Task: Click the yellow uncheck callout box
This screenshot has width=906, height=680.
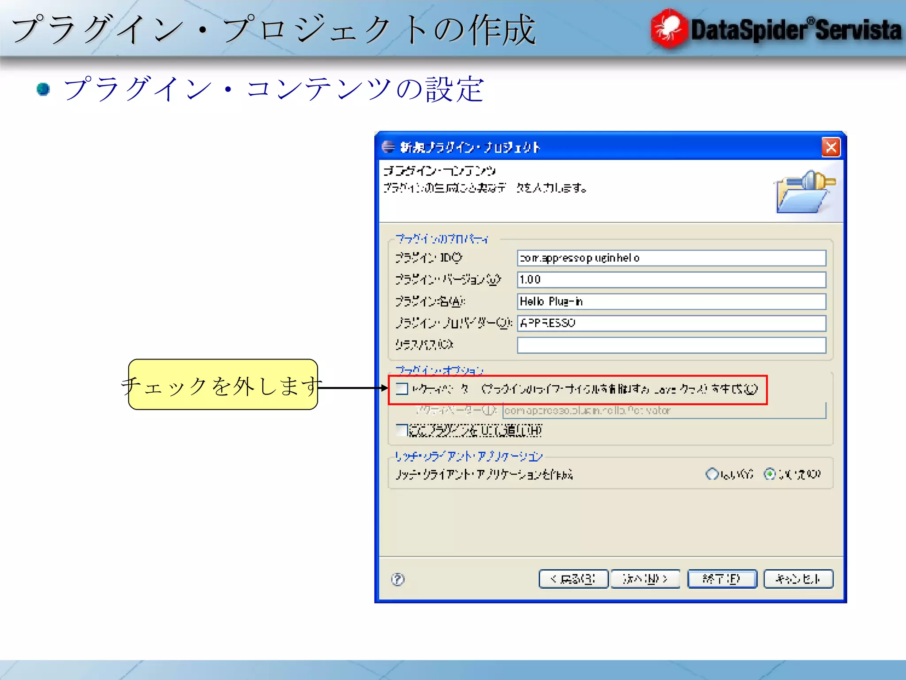Action: [x=223, y=384]
